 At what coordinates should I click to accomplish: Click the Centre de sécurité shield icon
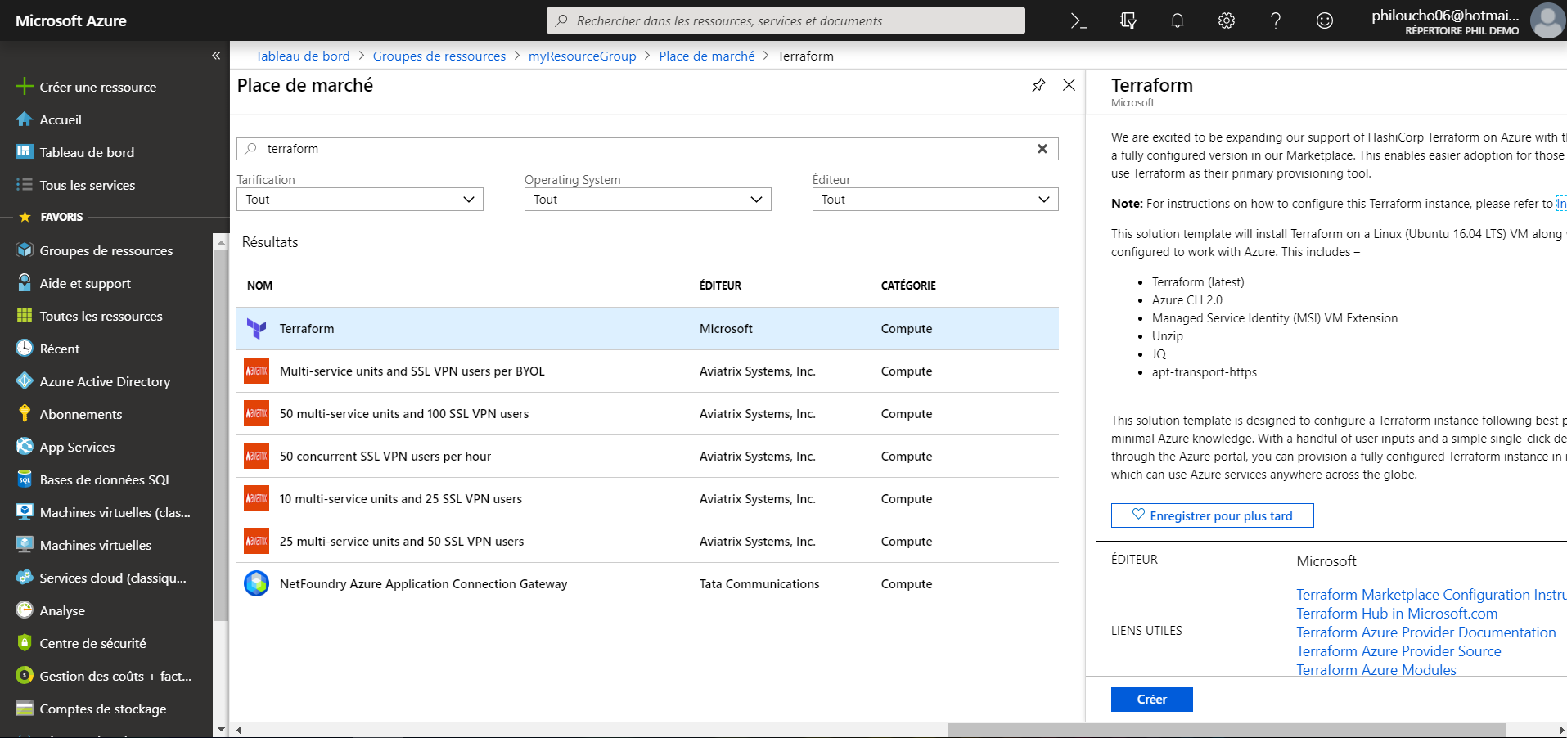25,643
